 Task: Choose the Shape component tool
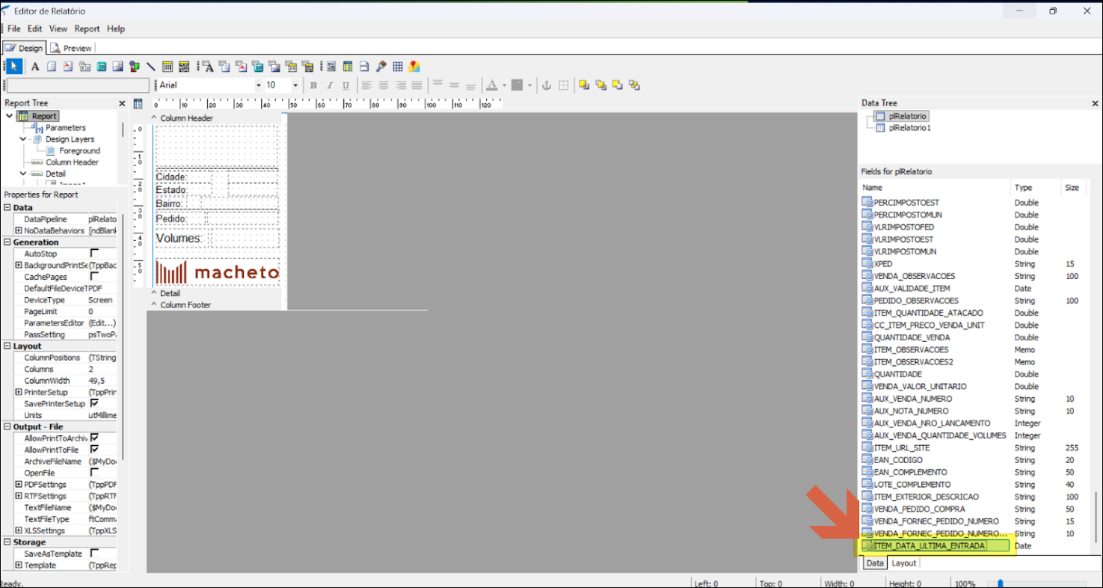point(134,67)
